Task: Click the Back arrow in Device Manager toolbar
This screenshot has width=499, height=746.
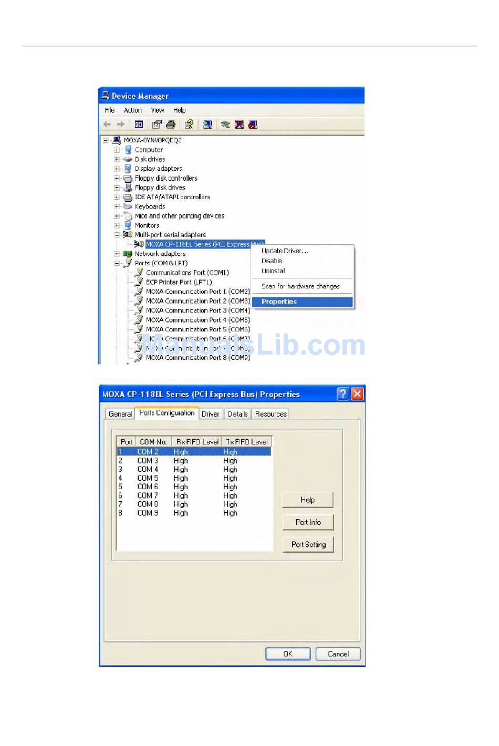Action: (x=107, y=125)
